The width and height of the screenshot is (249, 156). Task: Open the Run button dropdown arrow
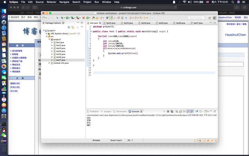click(70, 18)
